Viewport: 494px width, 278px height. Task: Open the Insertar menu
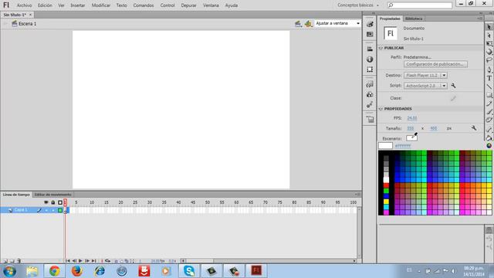(77, 5)
